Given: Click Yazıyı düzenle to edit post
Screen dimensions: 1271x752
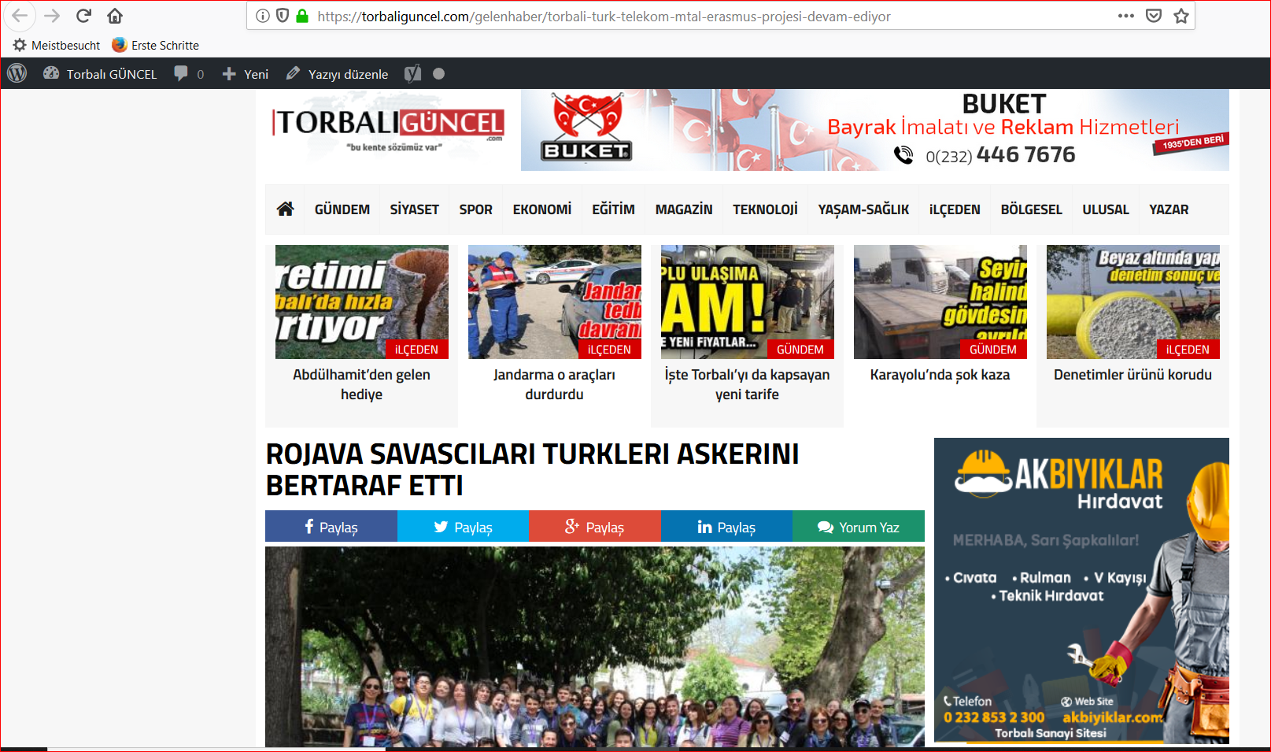Looking at the screenshot, I should (x=337, y=73).
